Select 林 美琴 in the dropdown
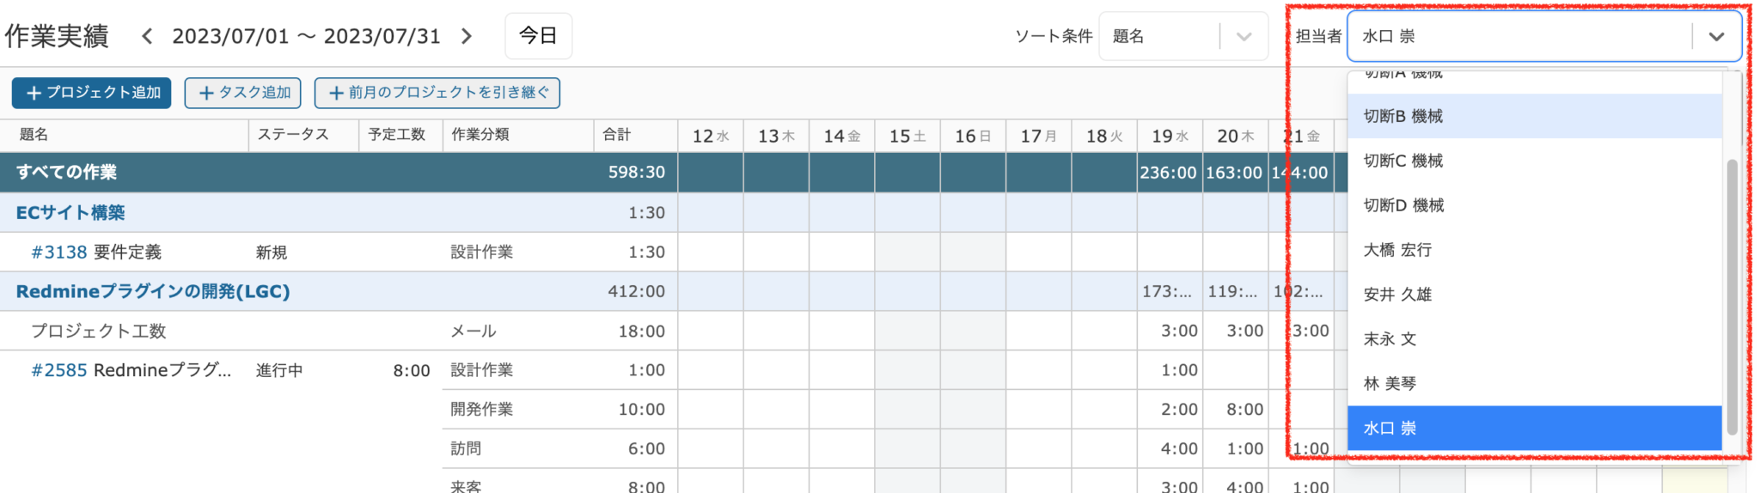The image size is (1760, 493). (1390, 384)
